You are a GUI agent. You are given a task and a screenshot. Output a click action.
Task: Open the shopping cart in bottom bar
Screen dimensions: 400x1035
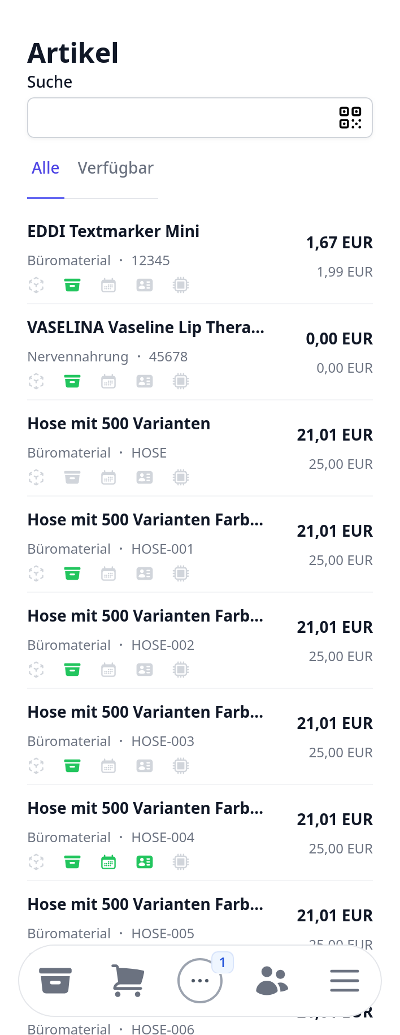tap(128, 981)
